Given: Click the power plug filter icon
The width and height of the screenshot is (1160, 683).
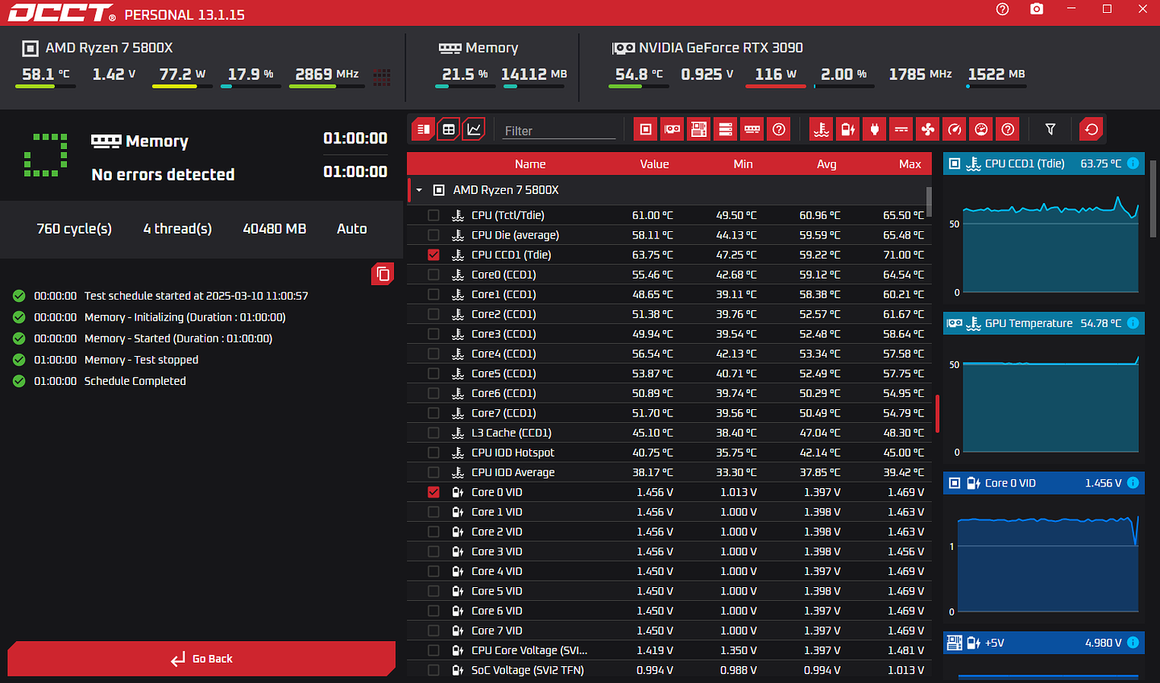Looking at the screenshot, I should point(875,130).
